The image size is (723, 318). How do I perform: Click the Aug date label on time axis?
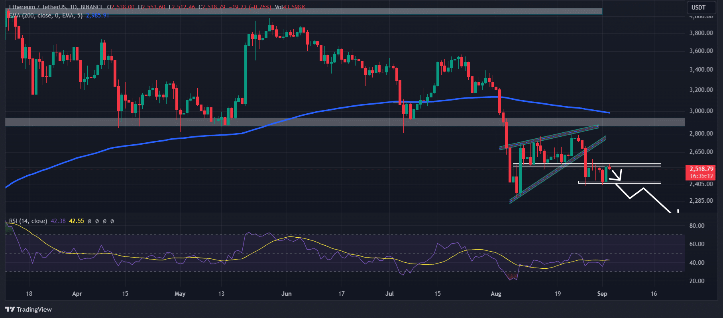[x=496, y=294]
